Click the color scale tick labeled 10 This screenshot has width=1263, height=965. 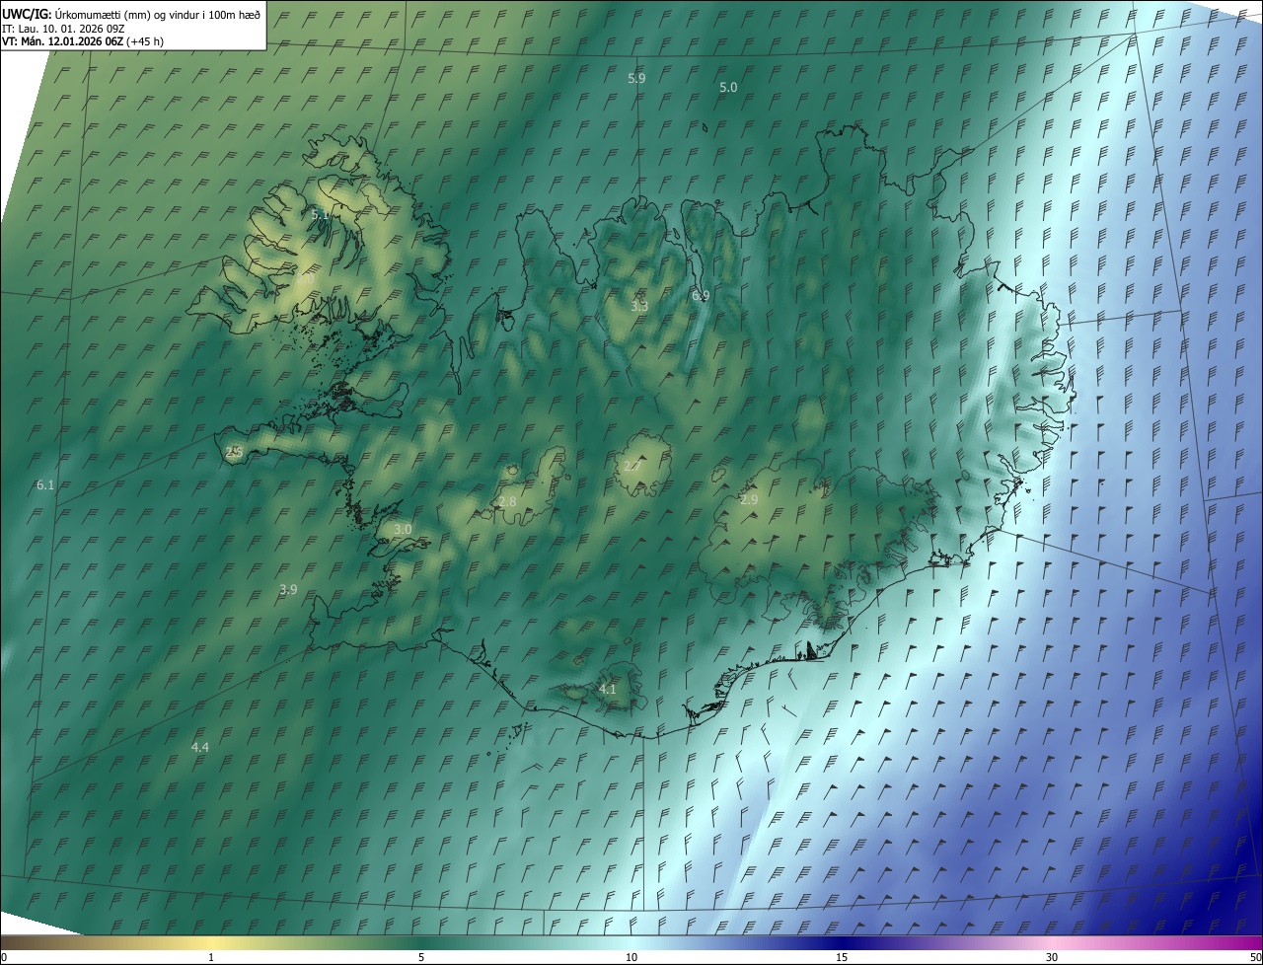tap(631, 957)
